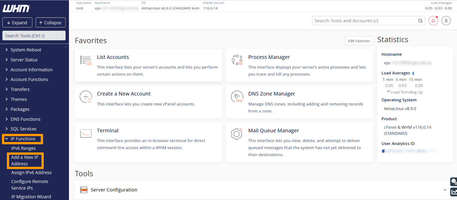
Task: Expand the Server Configuration tools section
Action: (x=445, y=190)
